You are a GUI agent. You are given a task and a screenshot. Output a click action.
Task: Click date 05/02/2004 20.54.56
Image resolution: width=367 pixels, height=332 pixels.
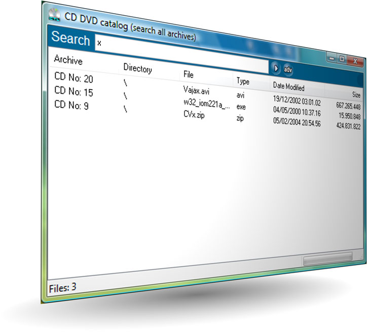(x=297, y=122)
